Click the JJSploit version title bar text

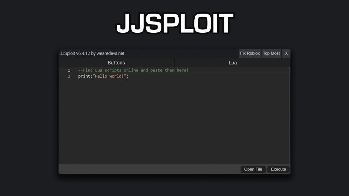coord(92,53)
